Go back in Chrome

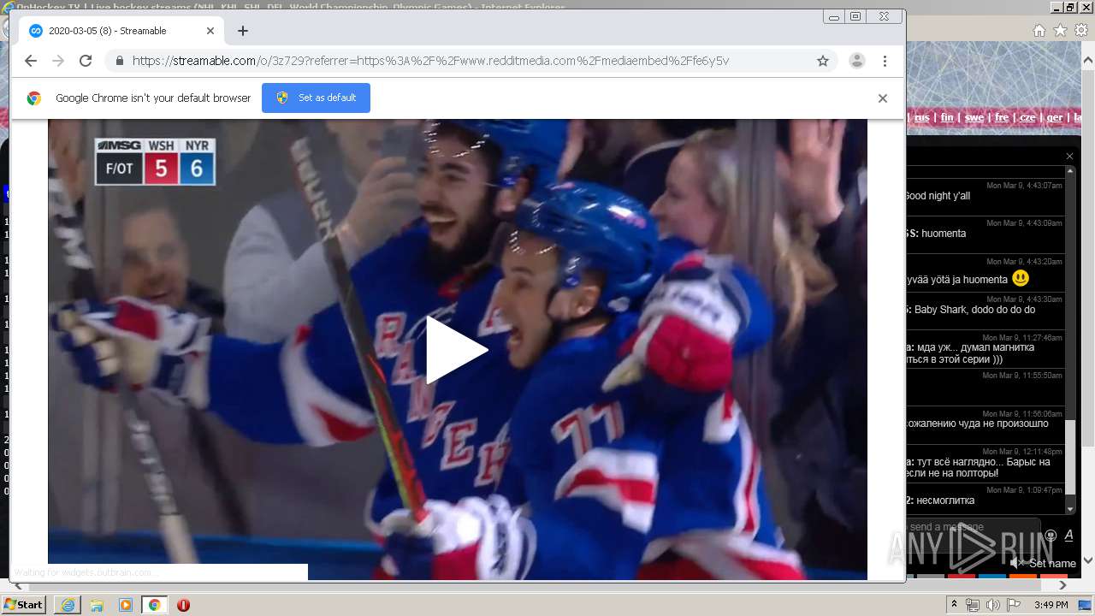point(31,61)
